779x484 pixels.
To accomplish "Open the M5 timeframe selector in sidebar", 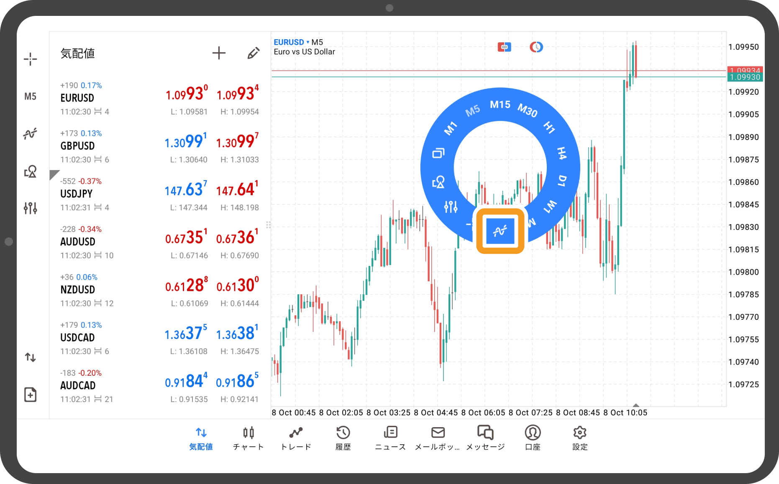I will pos(30,97).
